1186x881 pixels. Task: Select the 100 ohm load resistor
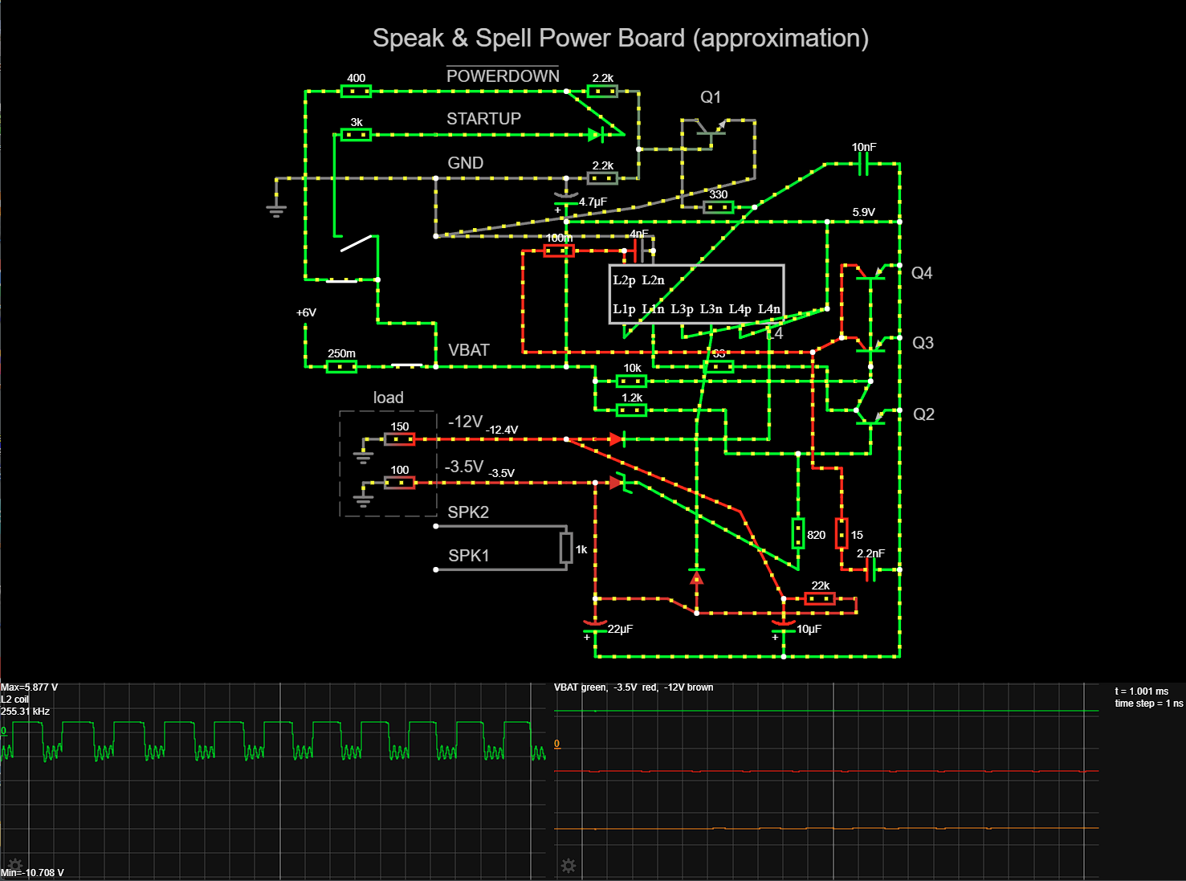(x=399, y=483)
